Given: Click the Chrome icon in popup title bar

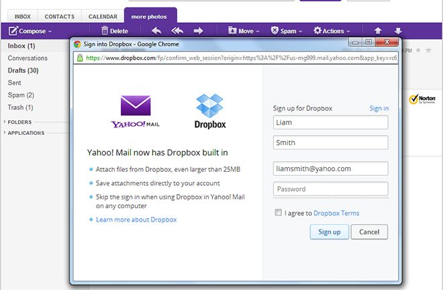Looking at the screenshot, I should click(77, 44).
